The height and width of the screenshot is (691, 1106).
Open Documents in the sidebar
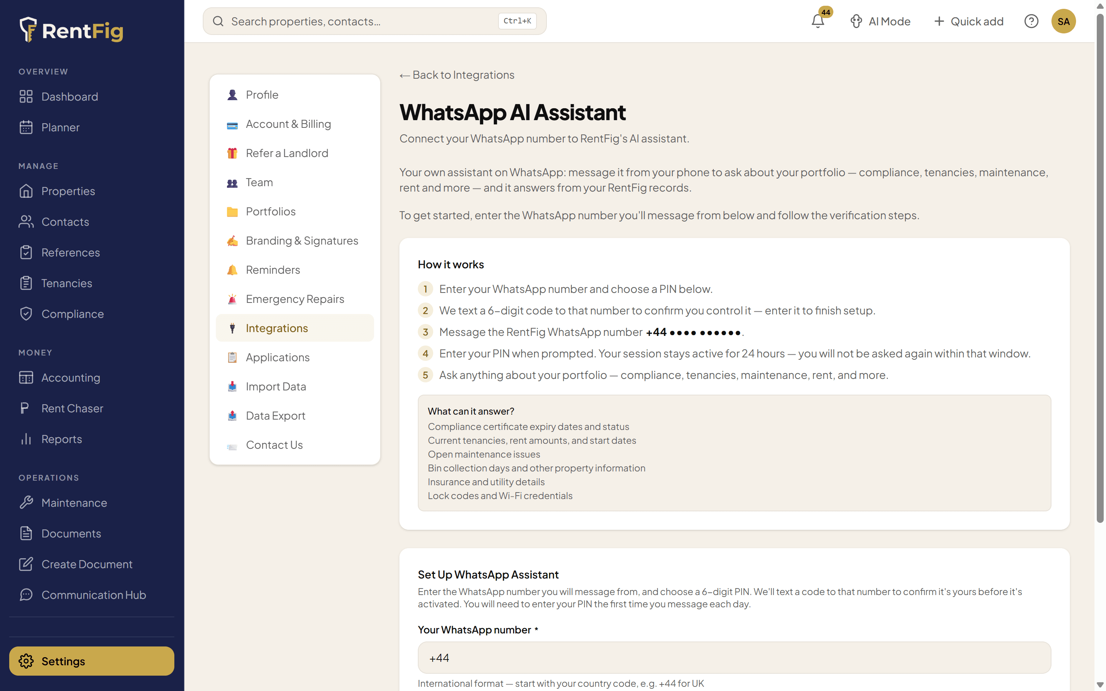point(91,533)
